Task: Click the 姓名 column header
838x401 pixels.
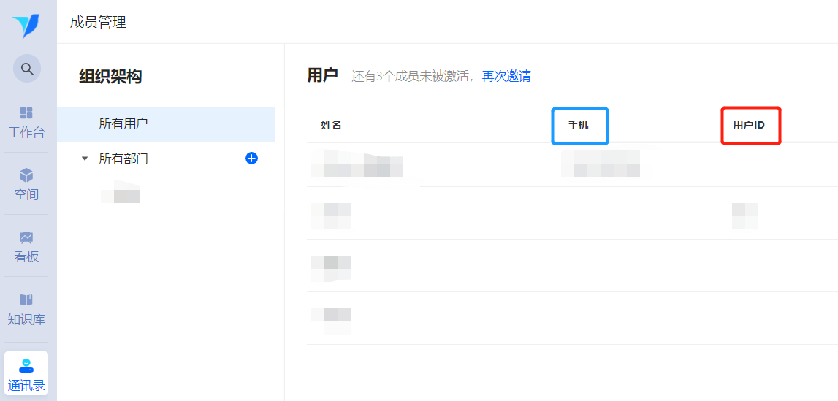Action: point(331,125)
